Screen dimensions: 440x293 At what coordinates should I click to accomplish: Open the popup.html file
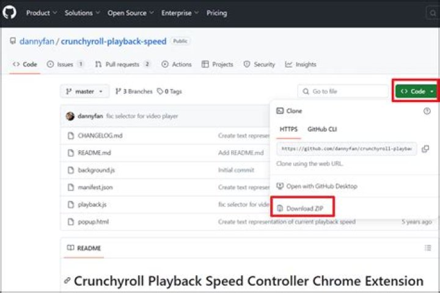pos(93,222)
